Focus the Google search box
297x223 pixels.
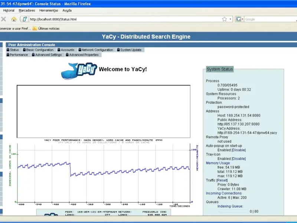tap(271, 19)
